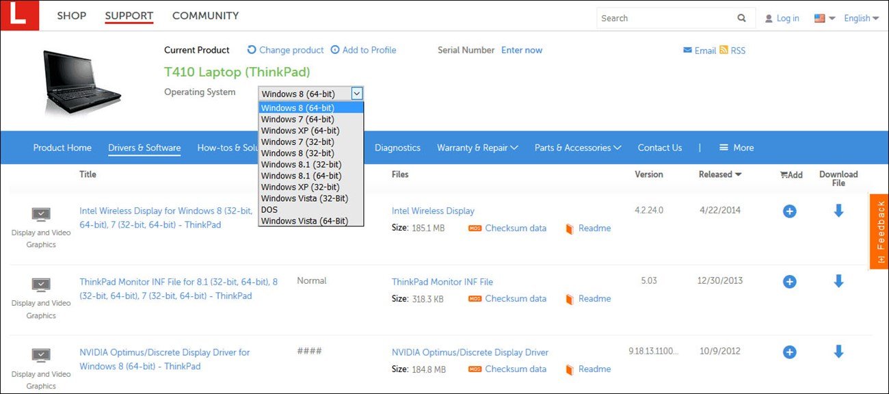Click inside the search input field

663,18
